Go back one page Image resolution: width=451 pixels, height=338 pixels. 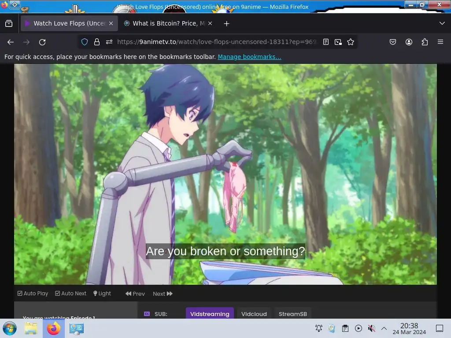coord(11,42)
